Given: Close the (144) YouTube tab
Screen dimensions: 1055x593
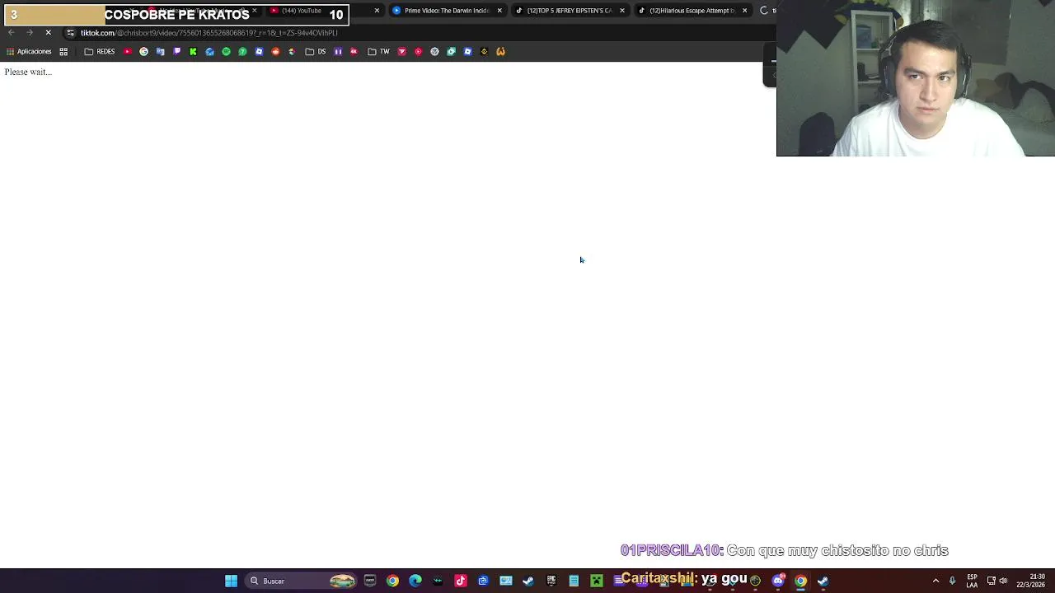Looking at the screenshot, I should (x=377, y=11).
